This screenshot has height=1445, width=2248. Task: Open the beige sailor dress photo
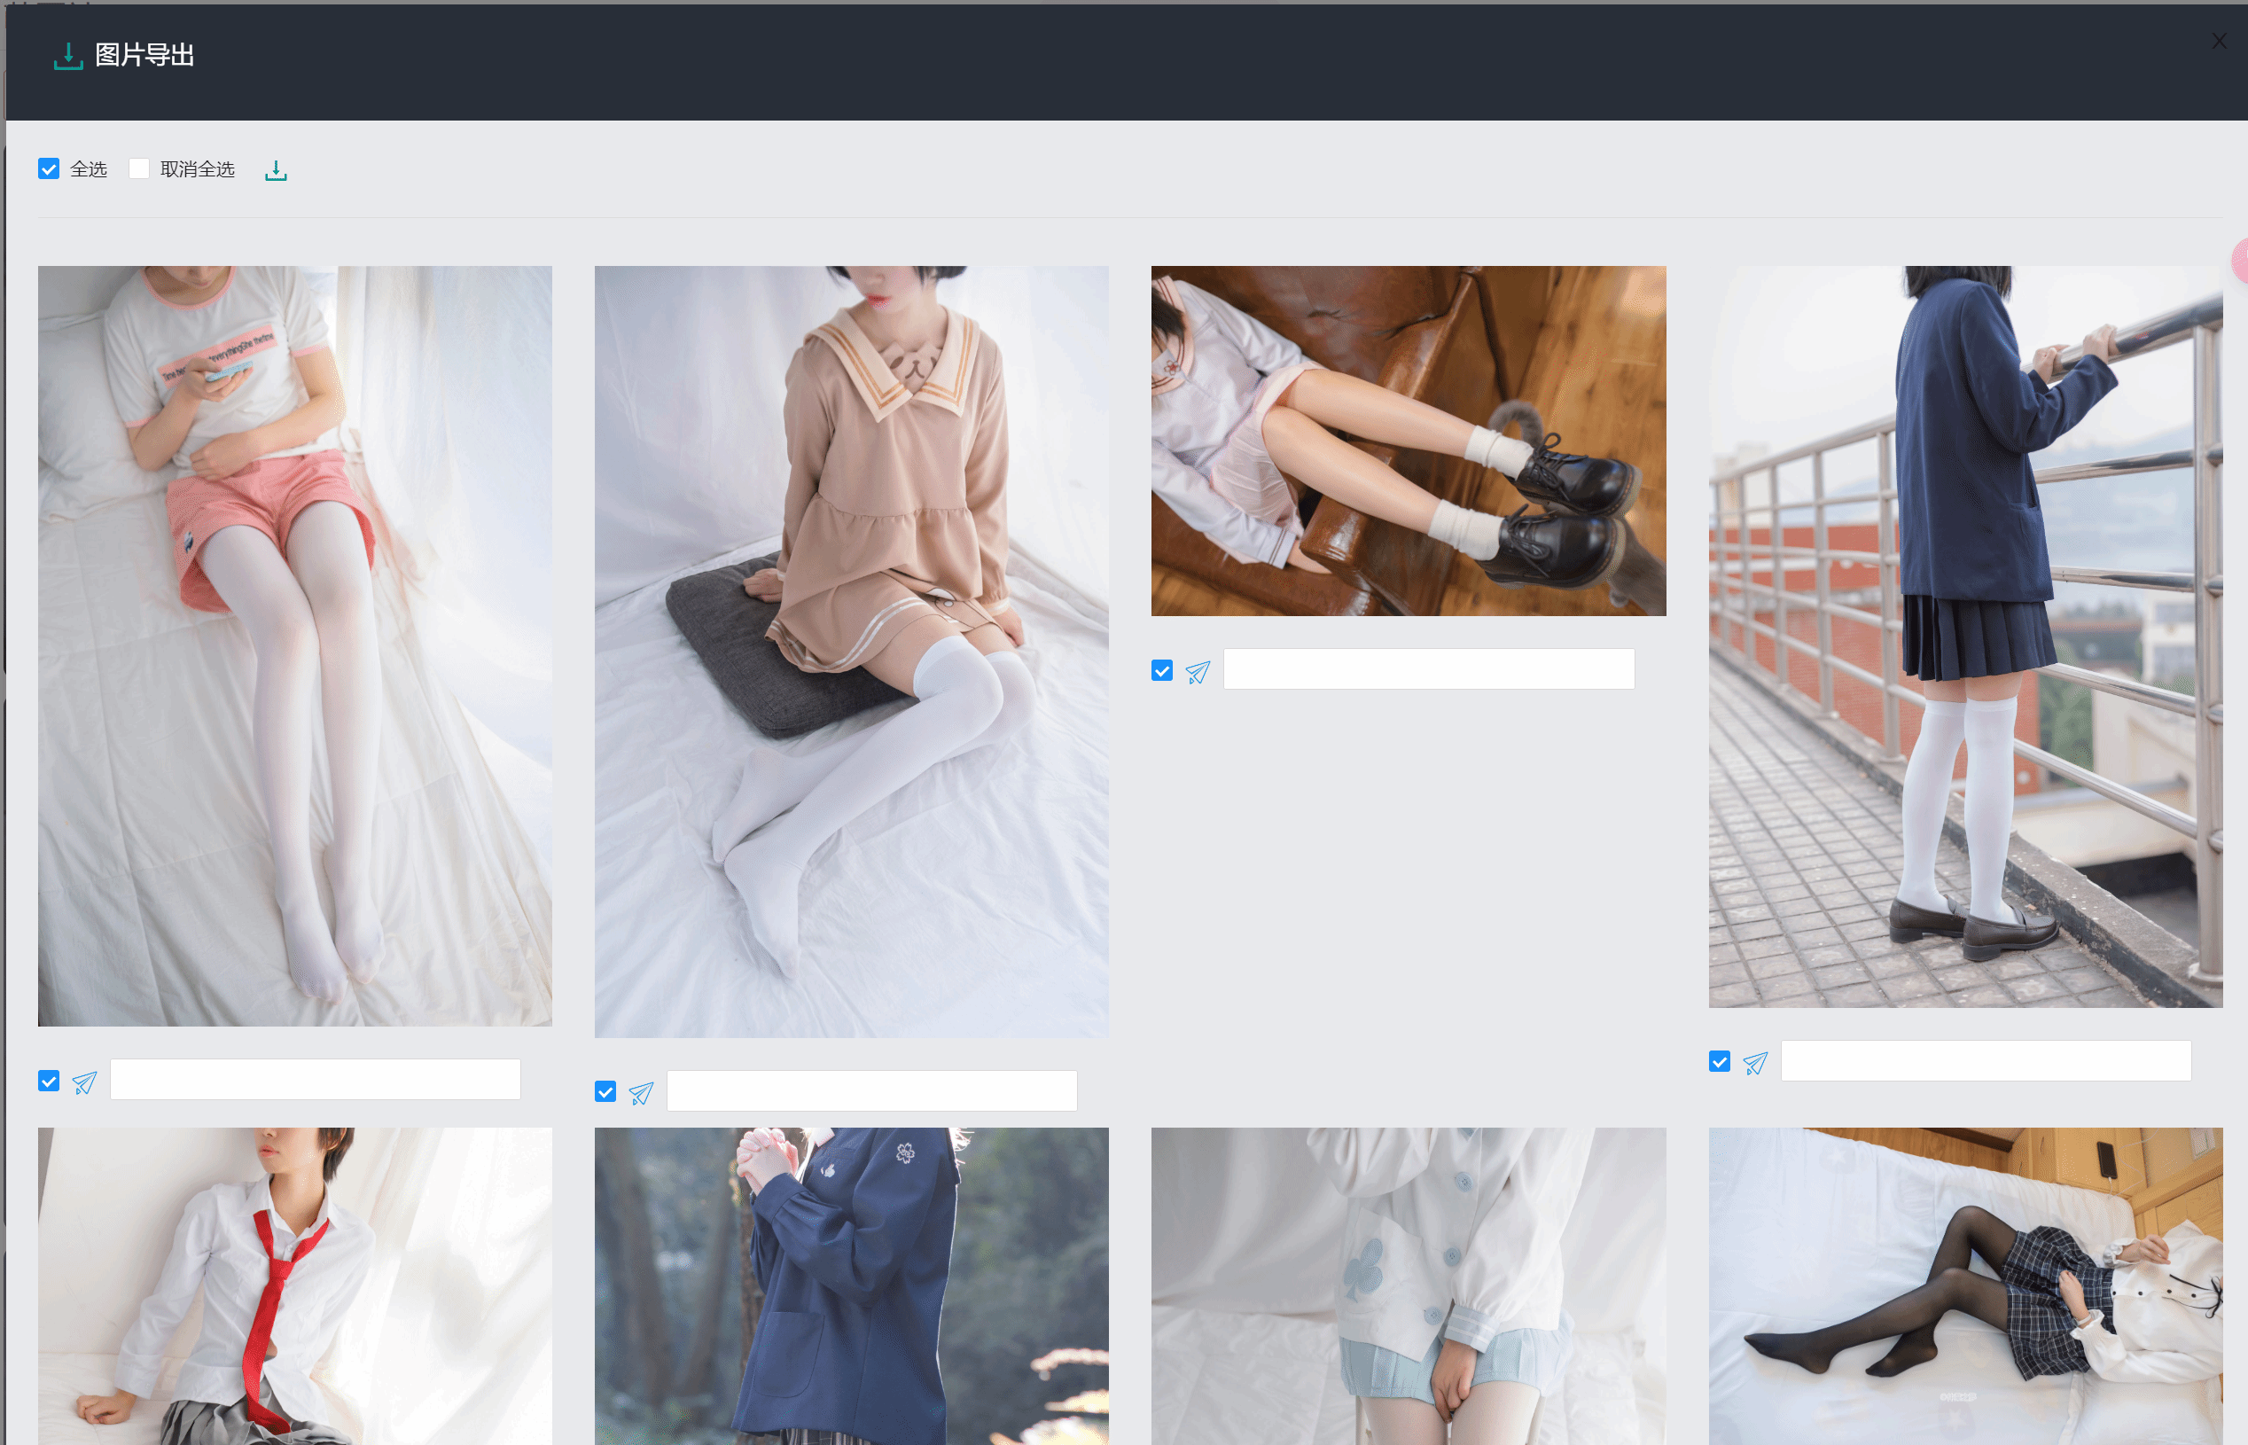click(x=851, y=652)
